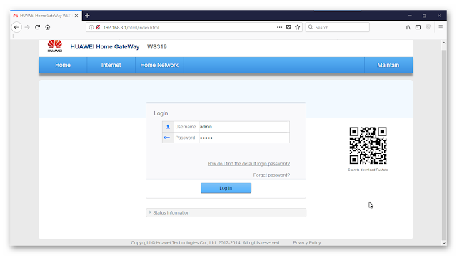Open the Library icon in the toolbar
Image resolution: width=457 pixels, height=258 pixels.
point(408,27)
